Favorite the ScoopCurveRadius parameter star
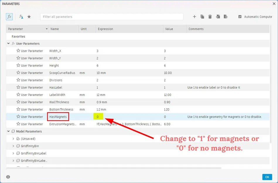 tap(18, 73)
